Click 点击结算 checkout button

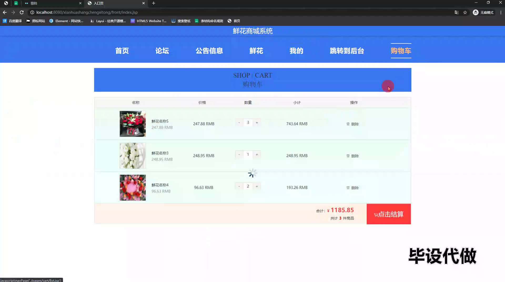389,214
